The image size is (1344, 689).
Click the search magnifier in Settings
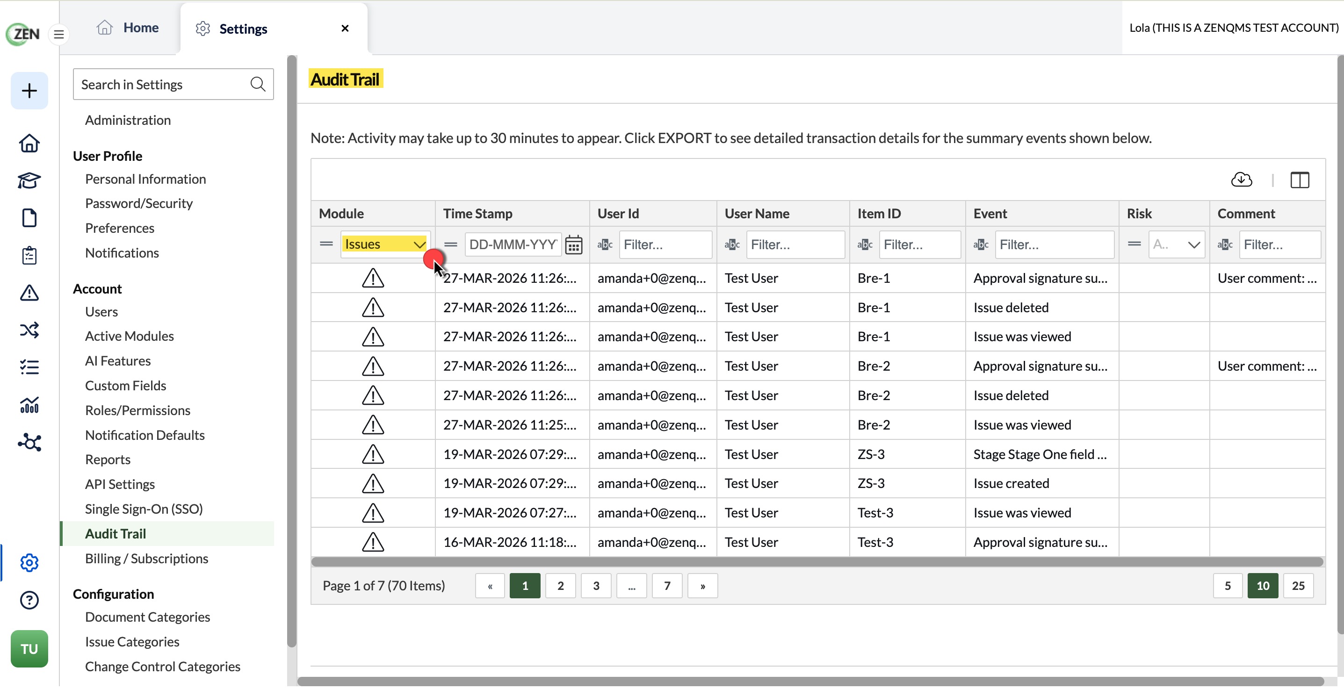pyautogui.click(x=258, y=84)
